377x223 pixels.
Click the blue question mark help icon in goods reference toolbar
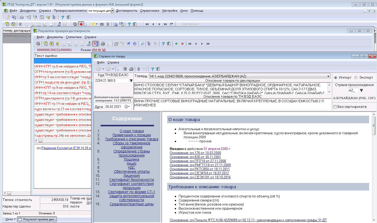click(152, 69)
